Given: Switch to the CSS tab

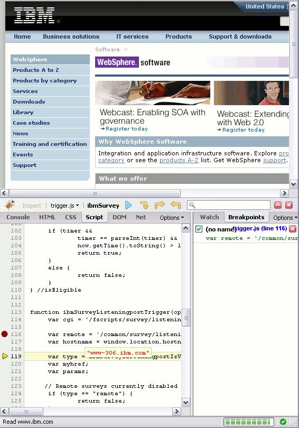Looking at the screenshot, I should tap(71, 217).
